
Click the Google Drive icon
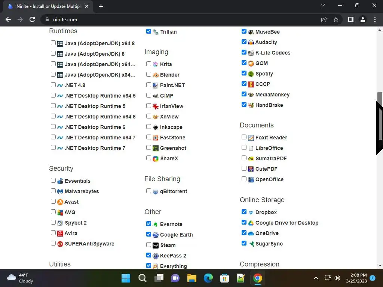click(251, 223)
